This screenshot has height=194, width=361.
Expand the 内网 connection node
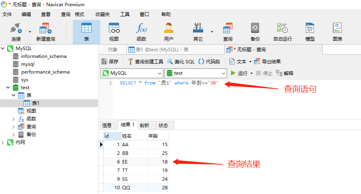[x=3, y=142]
